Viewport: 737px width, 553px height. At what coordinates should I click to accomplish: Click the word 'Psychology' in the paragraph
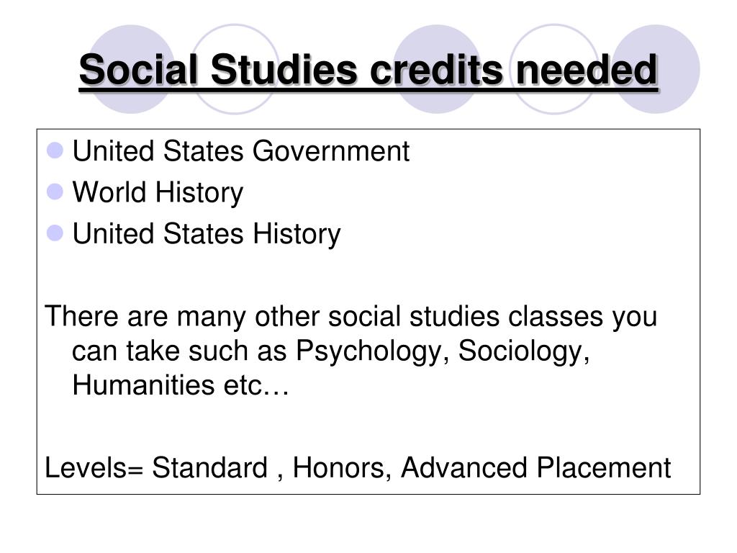[x=369, y=351]
